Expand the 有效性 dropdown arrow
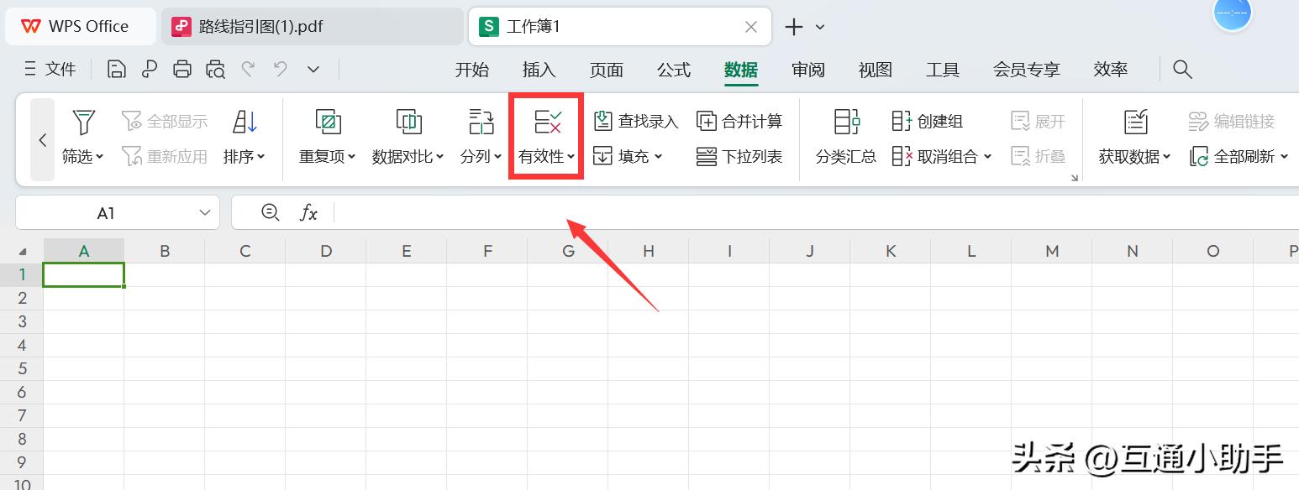Image resolution: width=1299 pixels, height=490 pixels. point(571,157)
